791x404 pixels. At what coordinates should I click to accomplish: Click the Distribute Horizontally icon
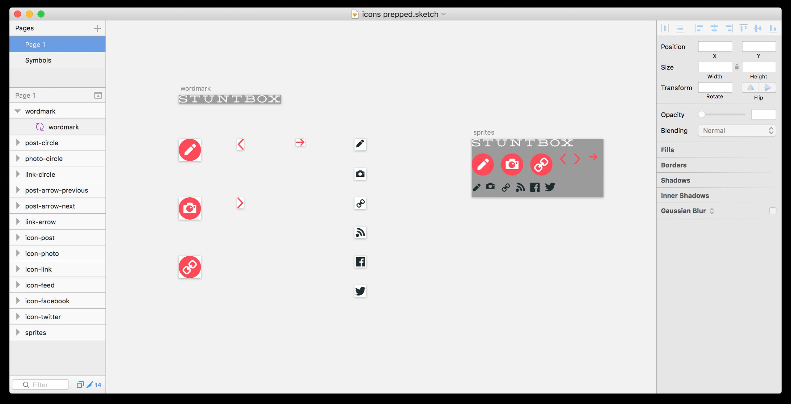pos(665,28)
